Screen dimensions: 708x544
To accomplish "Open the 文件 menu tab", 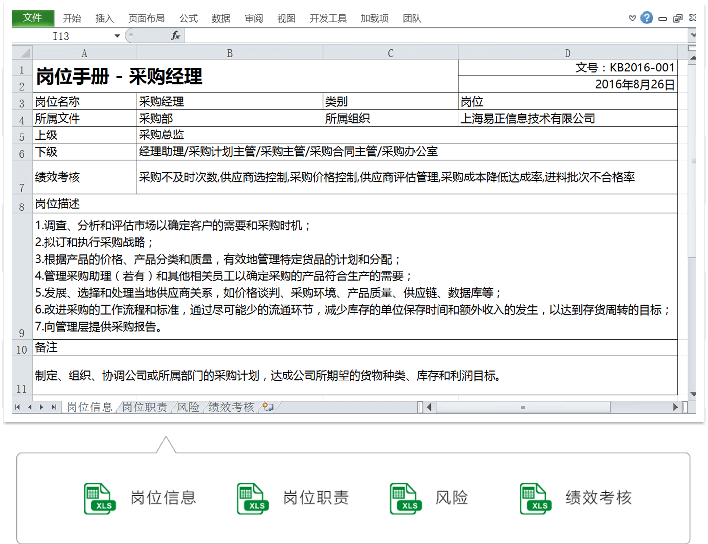I will click(x=33, y=18).
